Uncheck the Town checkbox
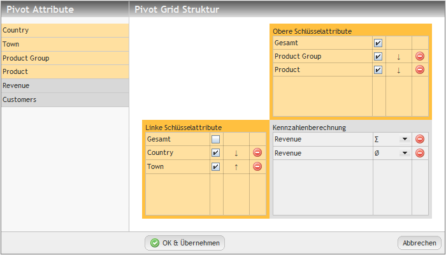Image resolution: width=446 pixels, height=255 pixels. click(x=216, y=166)
